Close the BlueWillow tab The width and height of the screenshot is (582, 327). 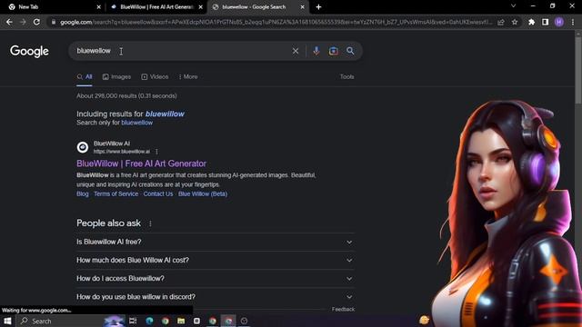(200, 6)
